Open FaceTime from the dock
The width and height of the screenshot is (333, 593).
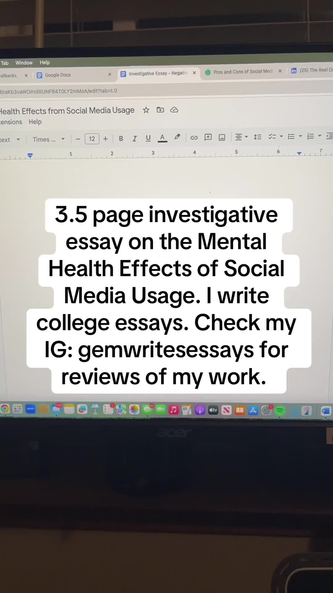[160, 410]
